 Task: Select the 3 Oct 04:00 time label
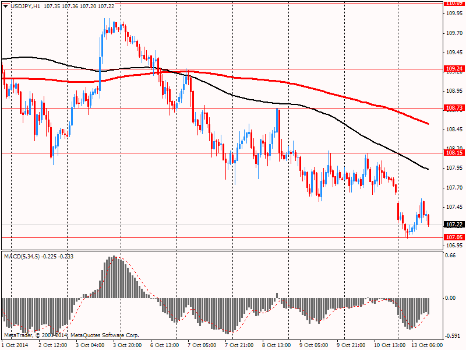(x=90, y=345)
